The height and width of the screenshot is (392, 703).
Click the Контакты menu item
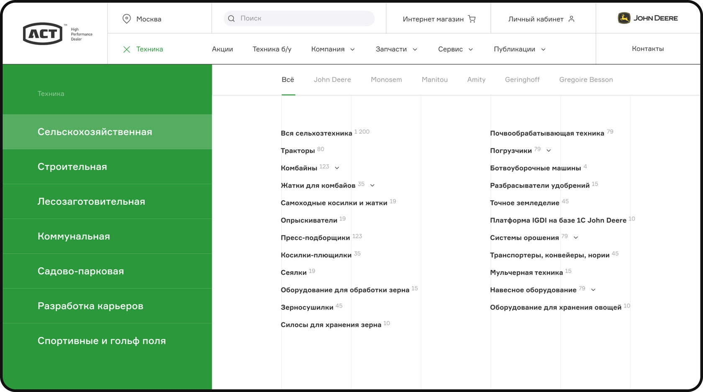click(647, 48)
